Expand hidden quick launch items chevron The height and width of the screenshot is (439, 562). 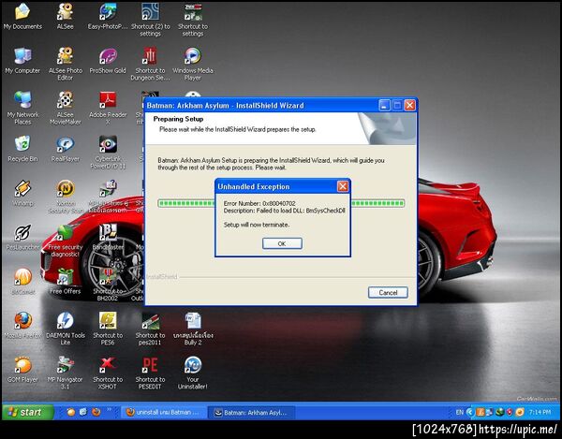pyautogui.click(x=109, y=410)
